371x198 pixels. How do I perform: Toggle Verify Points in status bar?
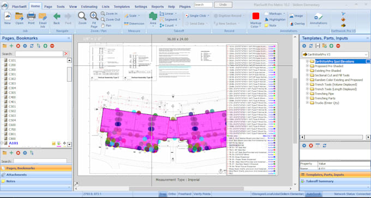coord(202,194)
